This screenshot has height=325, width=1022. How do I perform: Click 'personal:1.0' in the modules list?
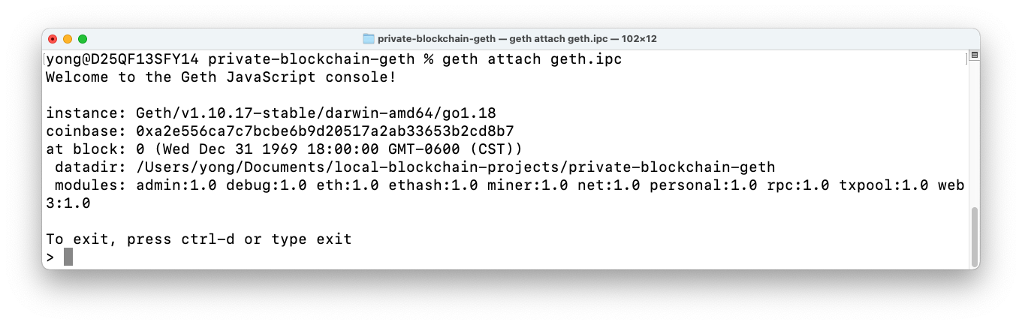click(703, 185)
